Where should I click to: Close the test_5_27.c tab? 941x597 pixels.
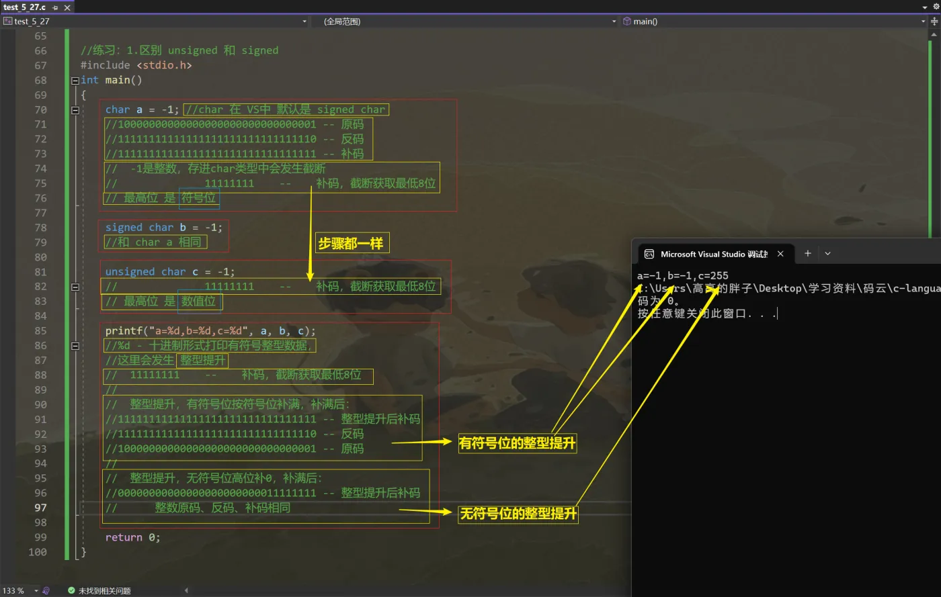pyautogui.click(x=67, y=7)
